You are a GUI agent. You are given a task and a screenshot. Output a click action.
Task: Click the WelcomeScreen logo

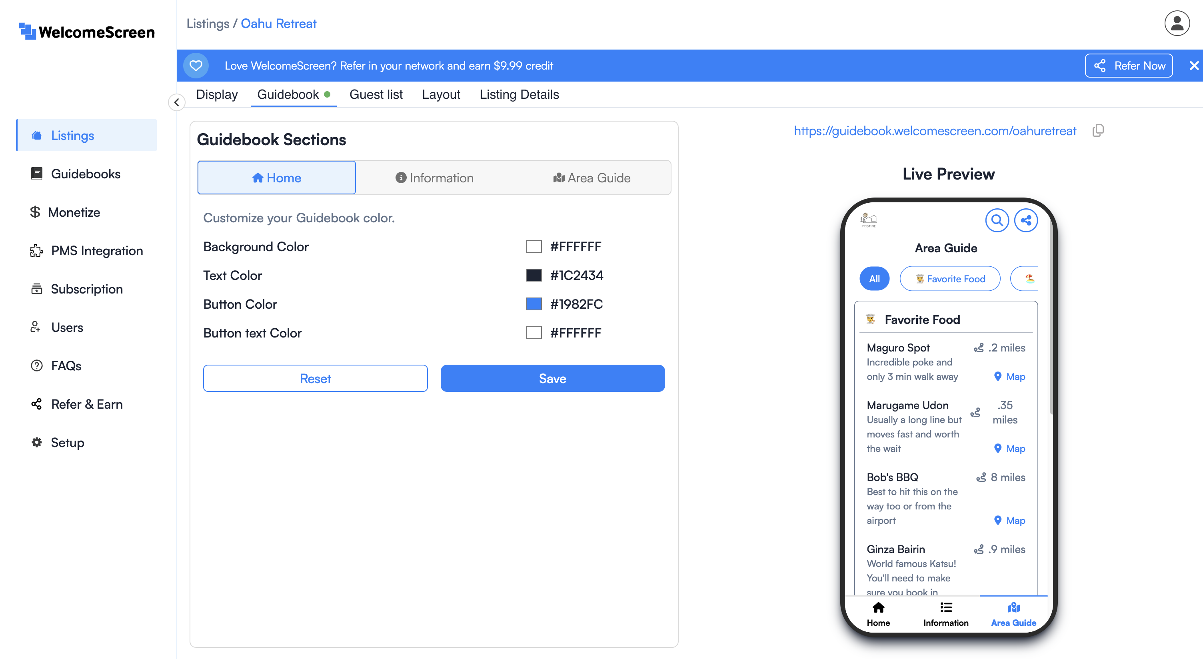pos(87,32)
